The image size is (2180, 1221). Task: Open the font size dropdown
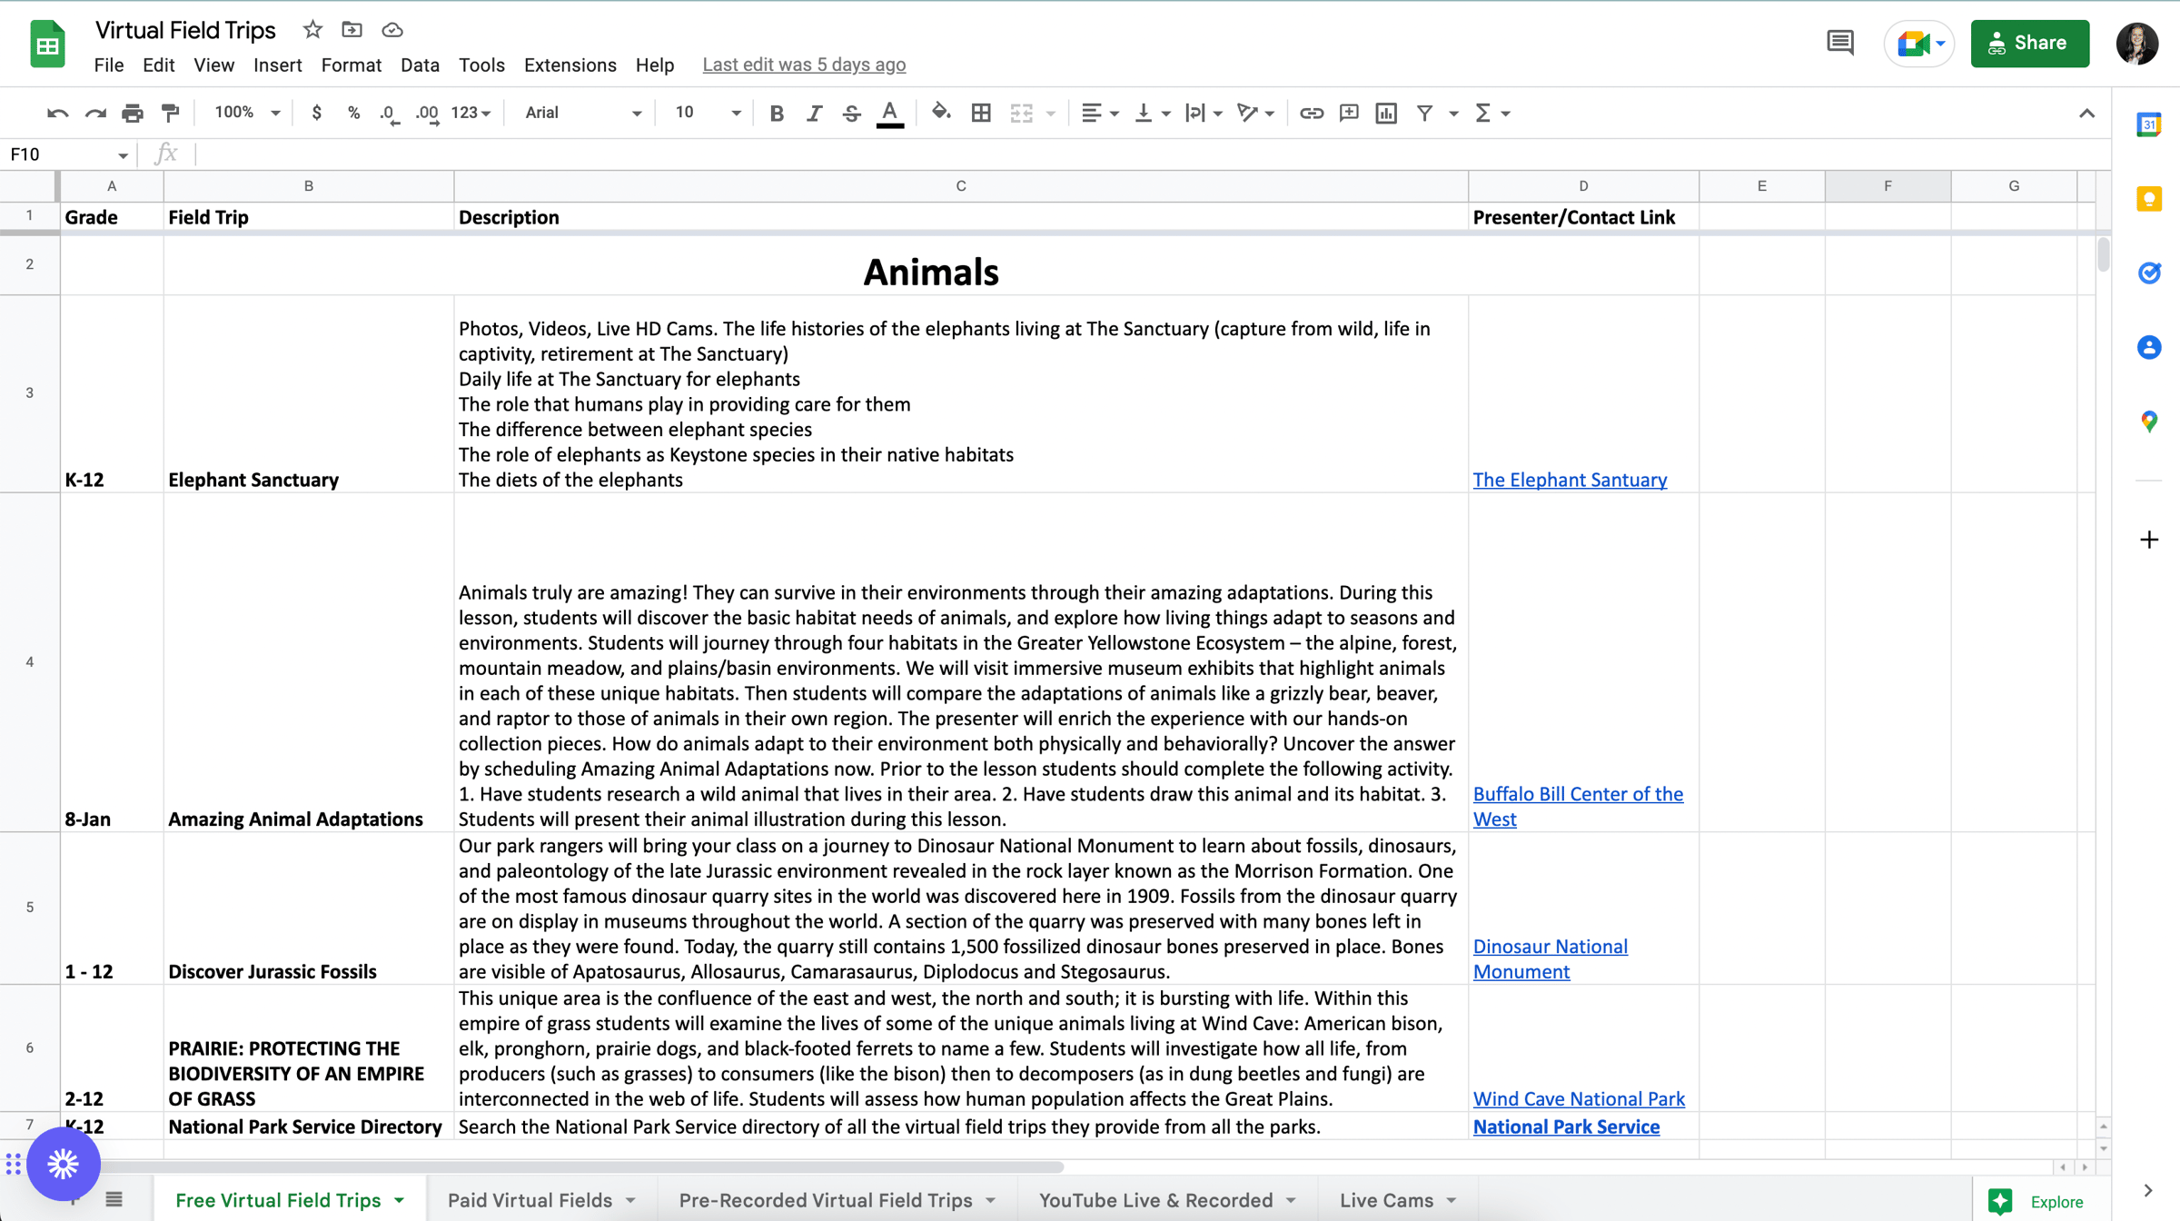coord(708,113)
